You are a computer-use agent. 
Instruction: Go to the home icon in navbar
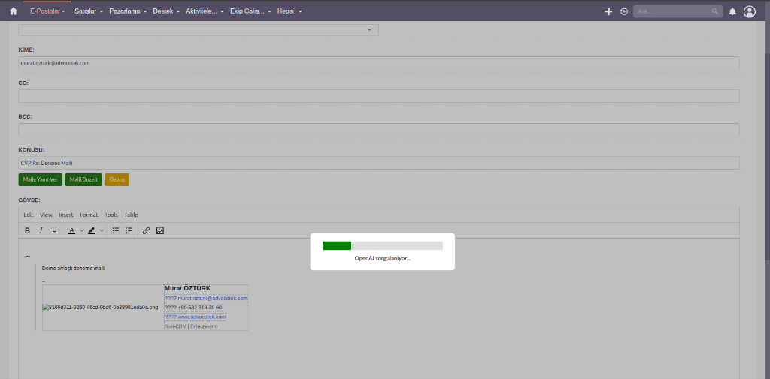(x=14, y=11)
